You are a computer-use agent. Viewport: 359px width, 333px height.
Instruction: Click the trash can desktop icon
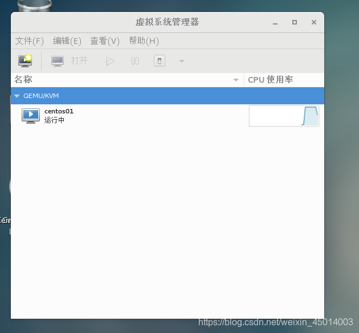pos(34,6)
